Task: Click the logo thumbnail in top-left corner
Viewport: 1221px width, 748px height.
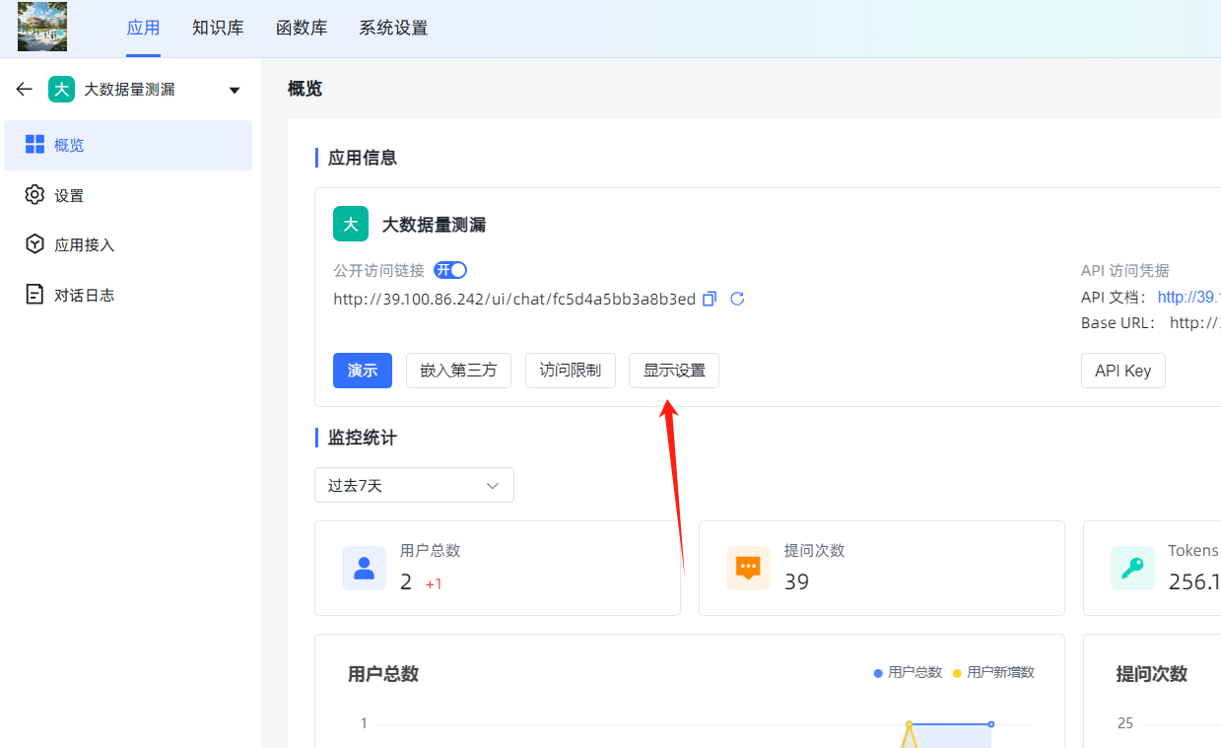Action: (42, 27)
